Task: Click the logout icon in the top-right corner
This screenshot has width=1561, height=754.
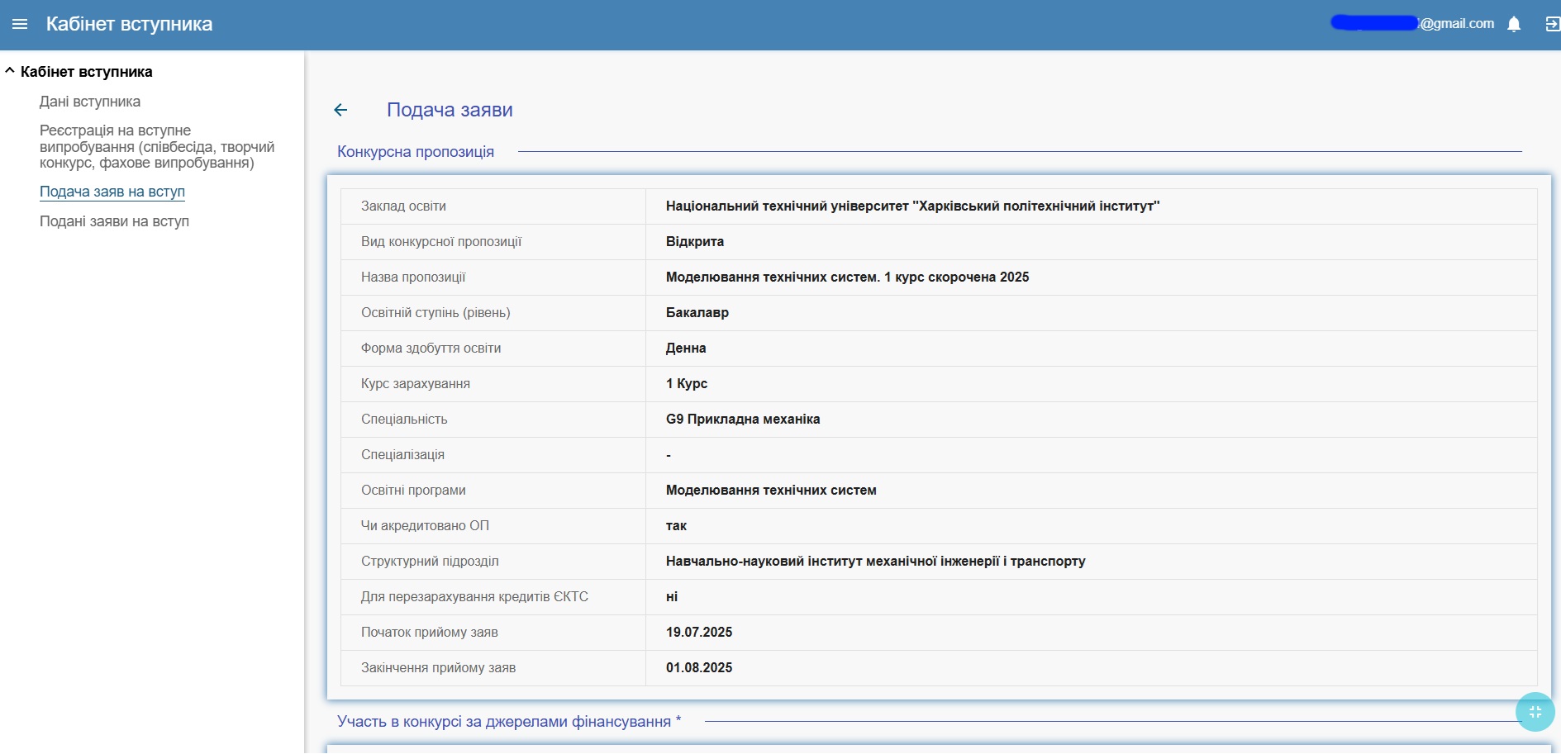Action: tap(1552, 25)
